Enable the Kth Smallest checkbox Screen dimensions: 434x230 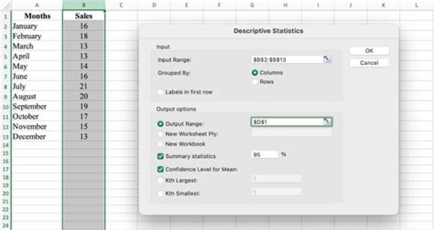coord(160,193)
